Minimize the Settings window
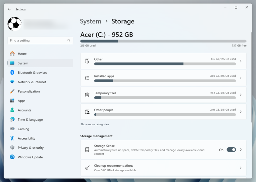Screen dimensions: 256x182 225,7
